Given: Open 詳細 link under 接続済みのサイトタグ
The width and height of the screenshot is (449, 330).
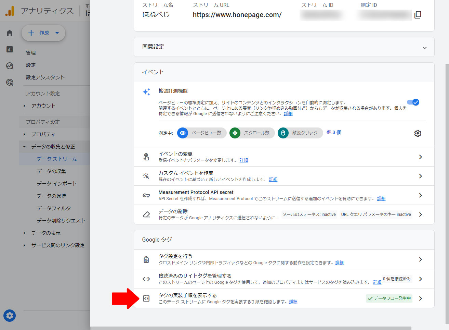Looking at the screenshot, I should 377,282.
